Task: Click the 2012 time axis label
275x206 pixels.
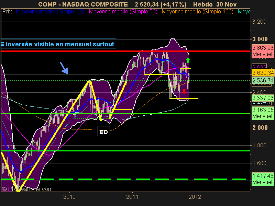Action: click(195, 197)
